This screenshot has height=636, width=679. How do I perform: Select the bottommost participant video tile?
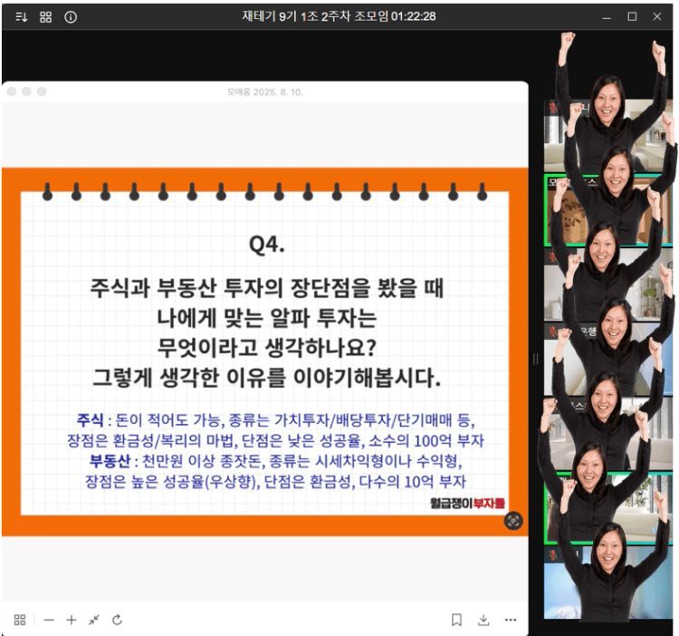(x=608, y=584)
